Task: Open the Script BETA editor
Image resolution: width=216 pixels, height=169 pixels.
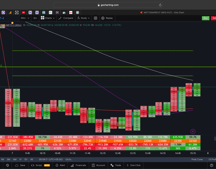Action: 40,165
